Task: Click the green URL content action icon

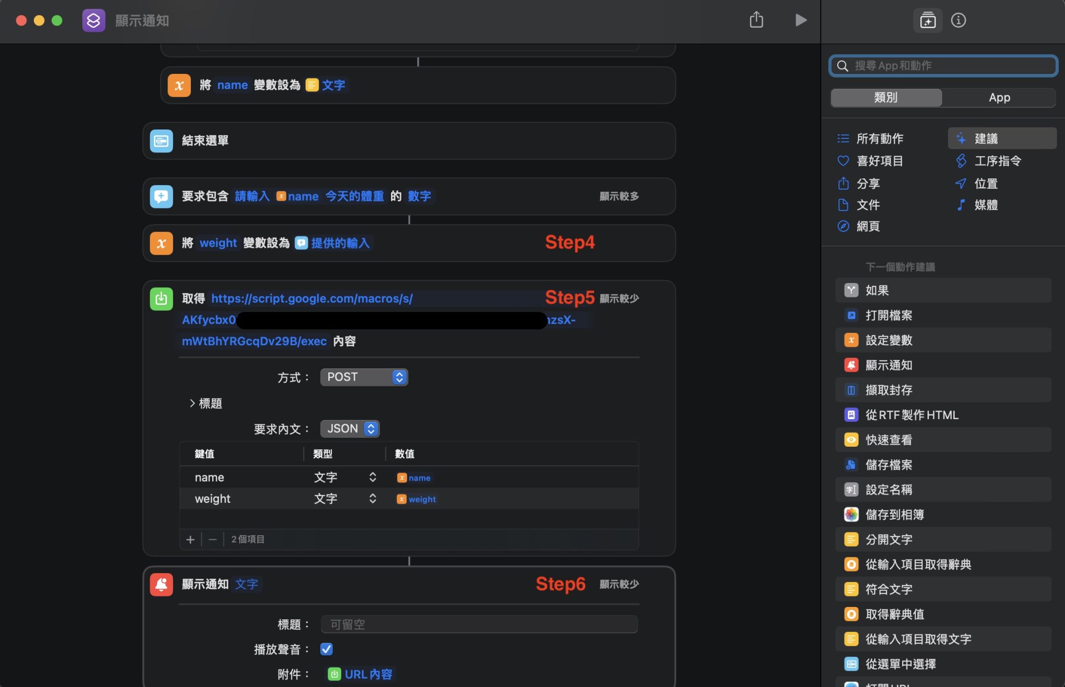Action: pos(161,299)
